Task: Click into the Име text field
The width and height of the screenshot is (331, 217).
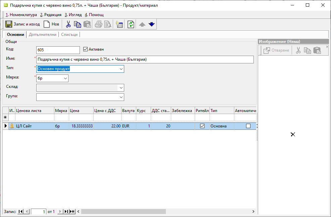Action: tap(145, 59)
